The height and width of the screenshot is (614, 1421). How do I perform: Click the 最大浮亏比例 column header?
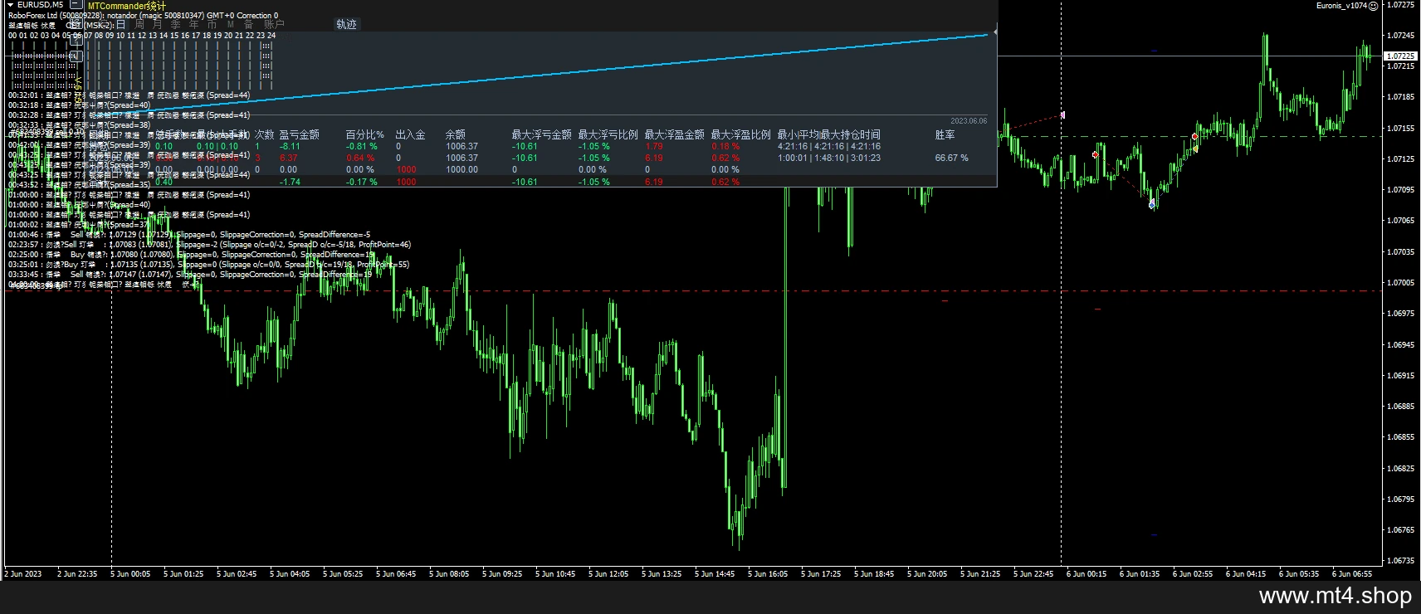click(608, 134)
